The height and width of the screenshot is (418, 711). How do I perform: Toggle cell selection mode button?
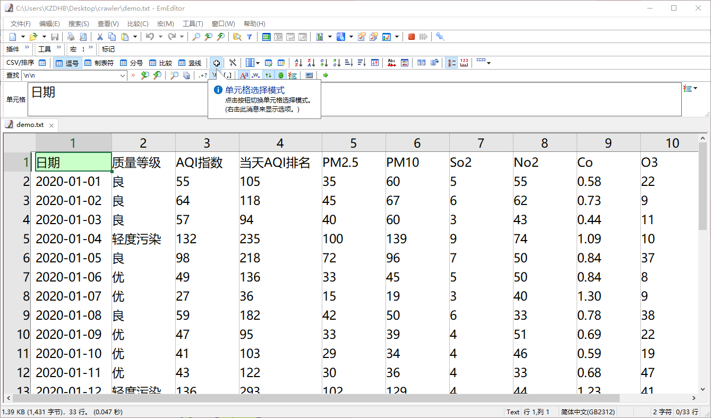pos(217,63)
